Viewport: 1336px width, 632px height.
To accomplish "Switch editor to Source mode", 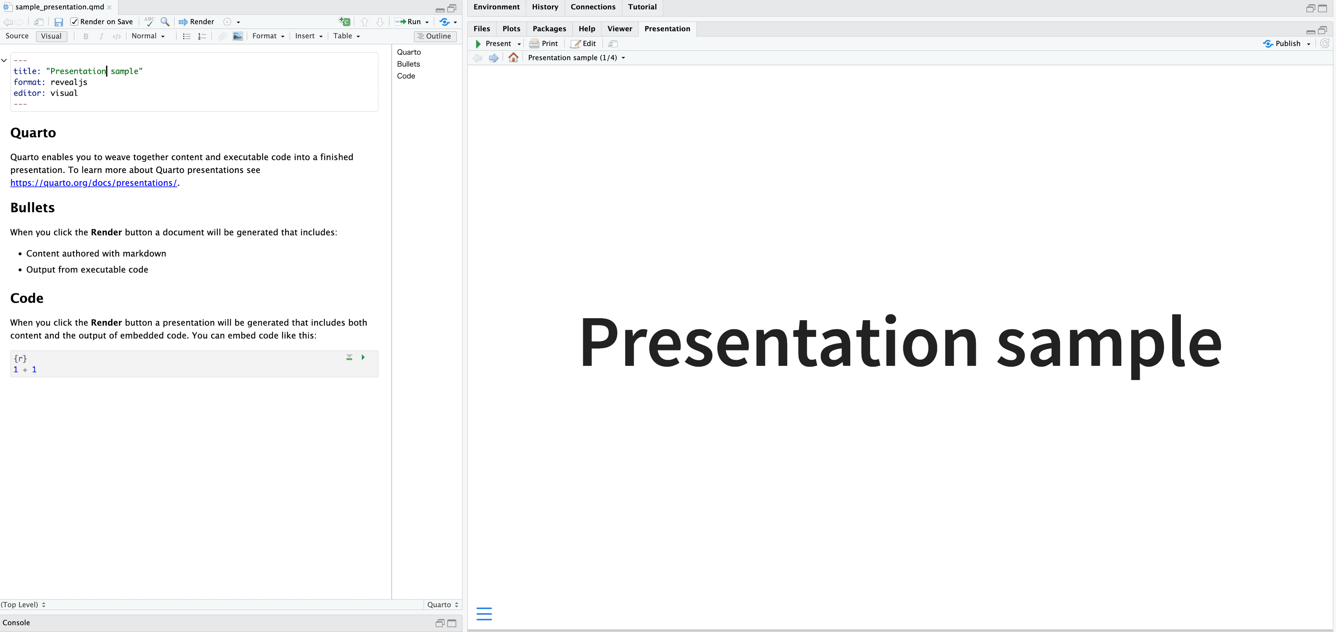I will coord(17,36).
